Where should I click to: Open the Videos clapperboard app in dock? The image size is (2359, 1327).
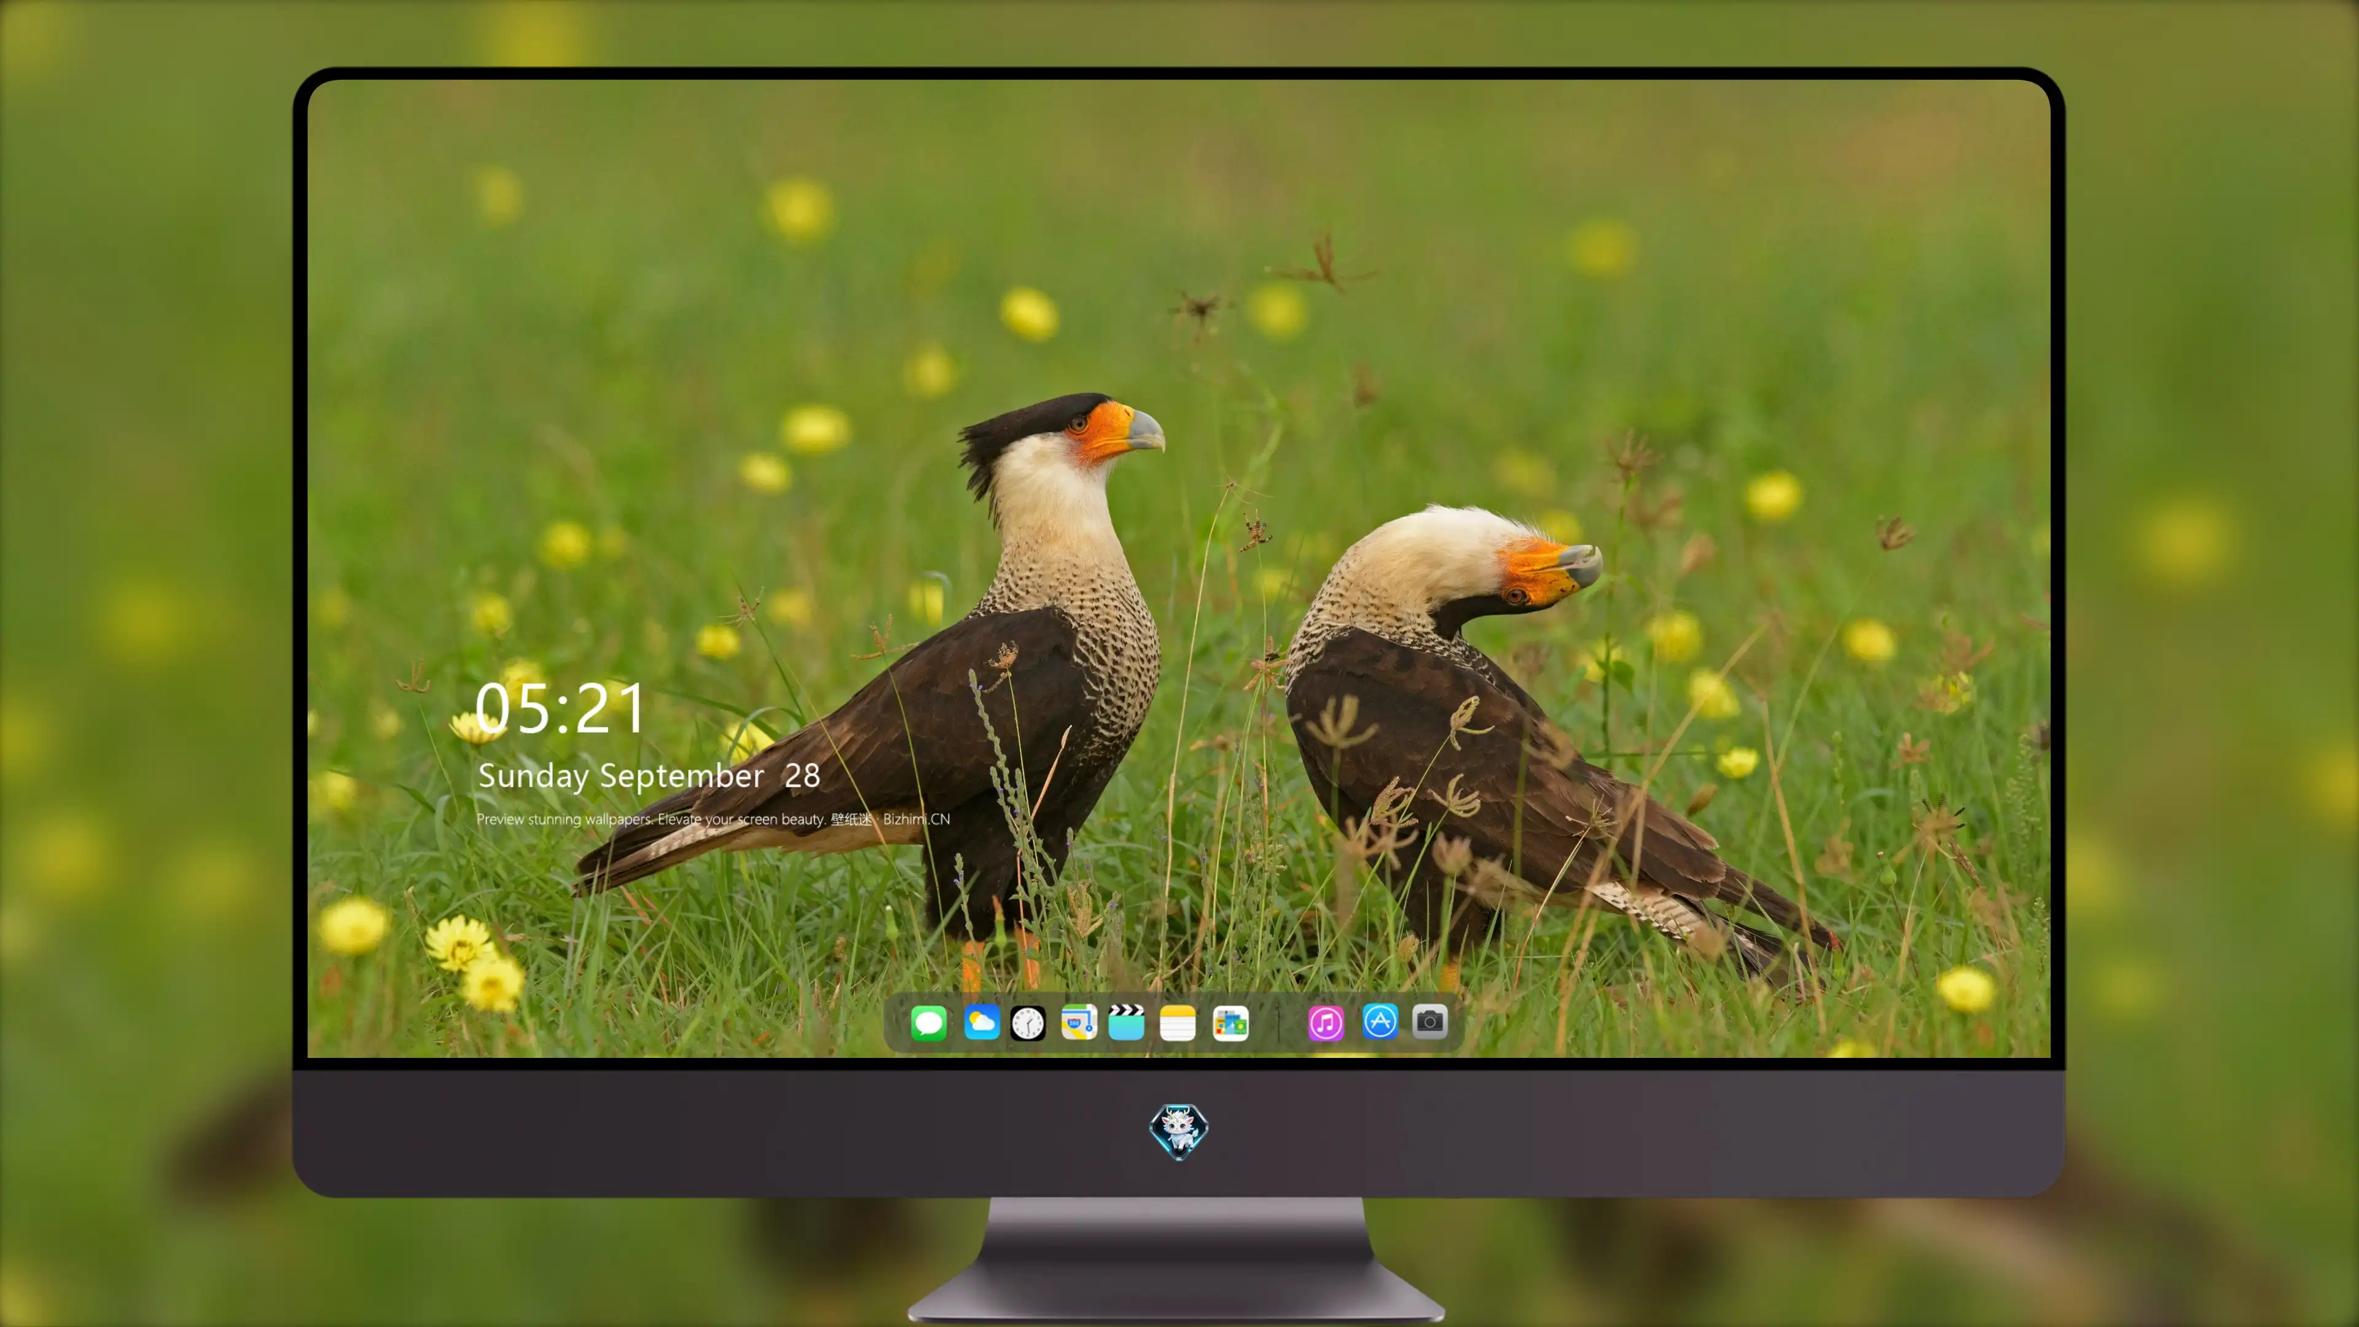coord(1127,1023)
